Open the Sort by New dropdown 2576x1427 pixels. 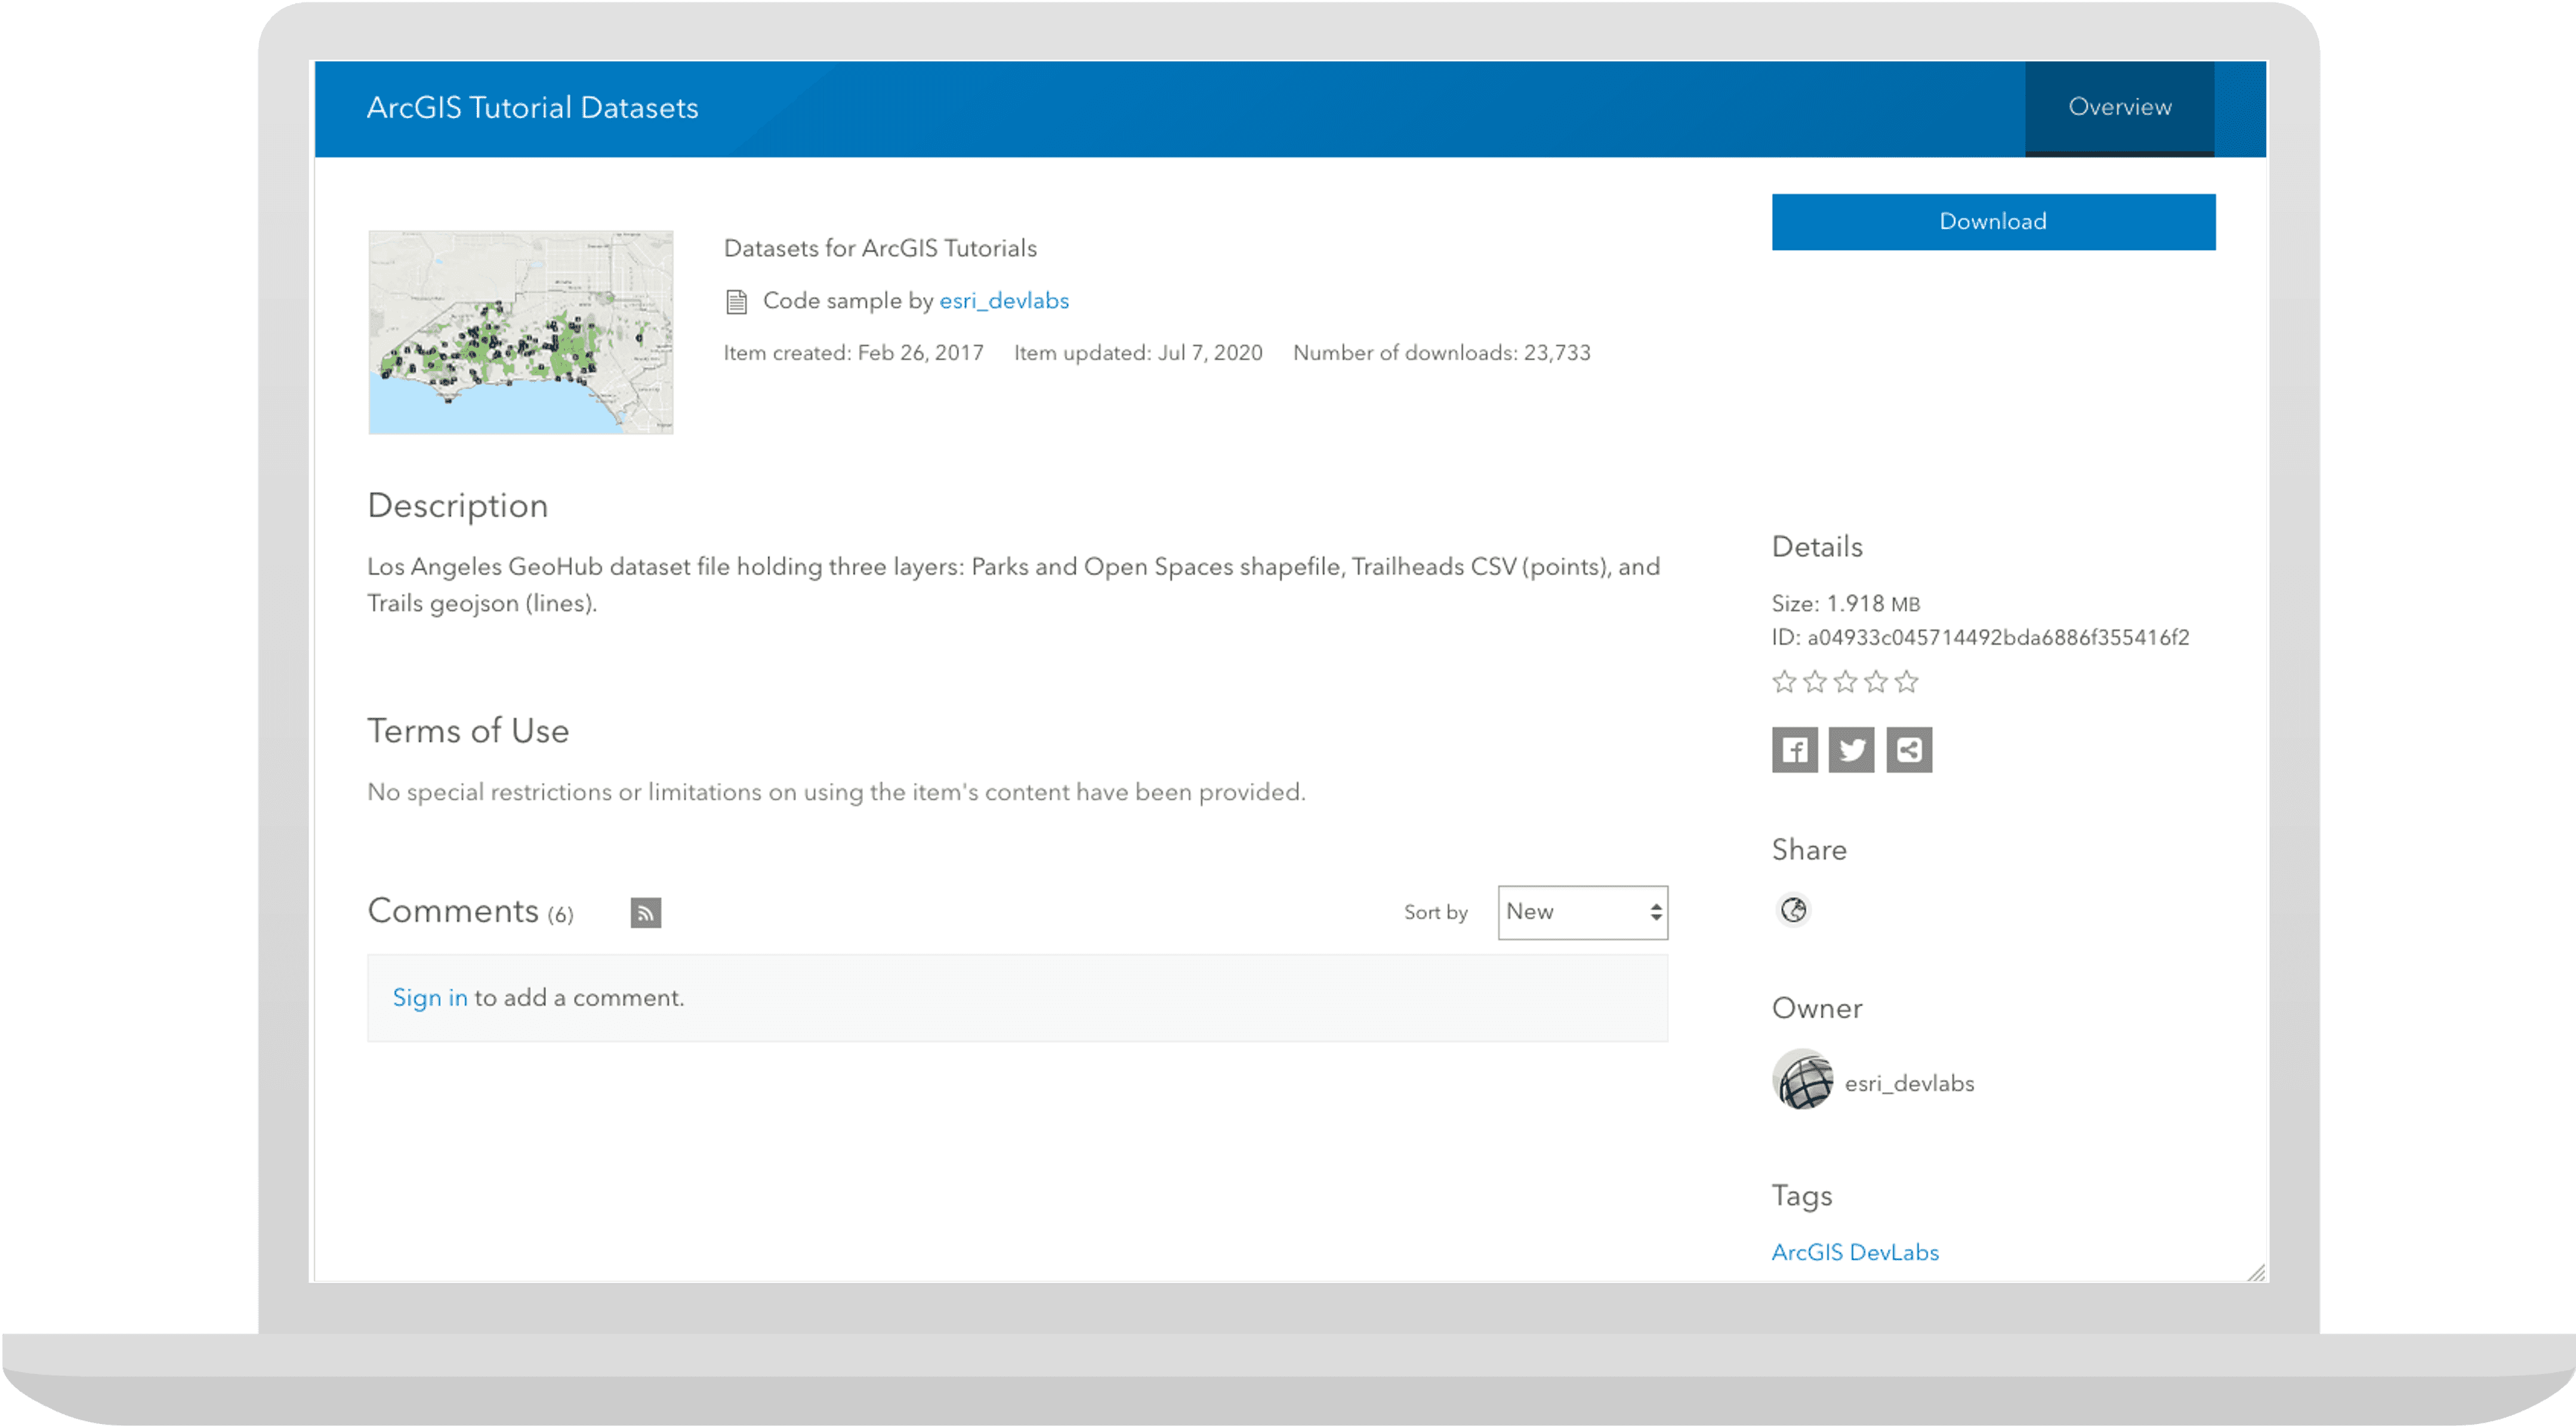[x=1582, y=912]
